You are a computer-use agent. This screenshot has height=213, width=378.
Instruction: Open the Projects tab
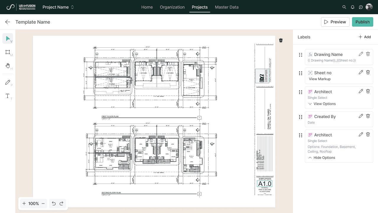(x=200, y=7)
